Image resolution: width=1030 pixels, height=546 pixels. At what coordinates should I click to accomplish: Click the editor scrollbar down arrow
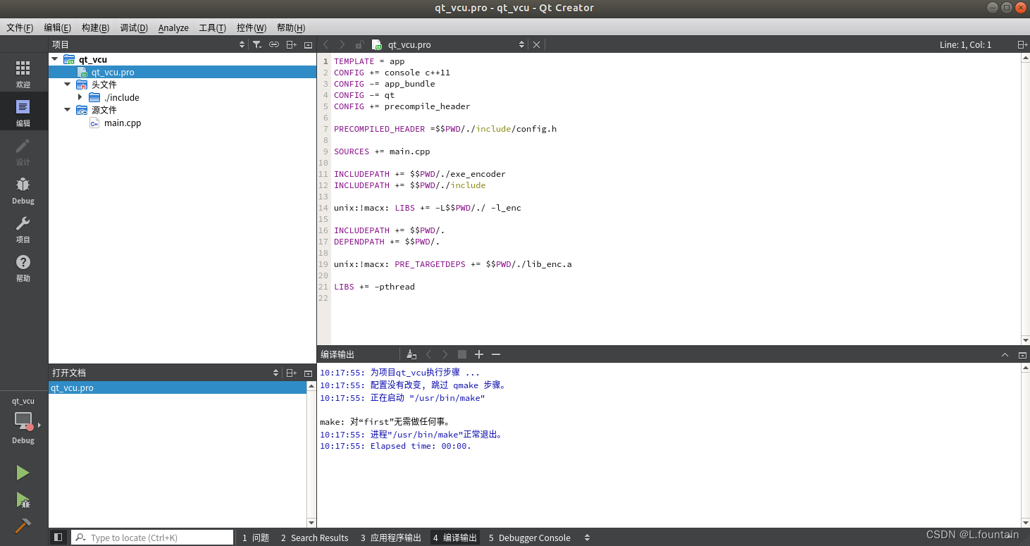[1025, 340]
